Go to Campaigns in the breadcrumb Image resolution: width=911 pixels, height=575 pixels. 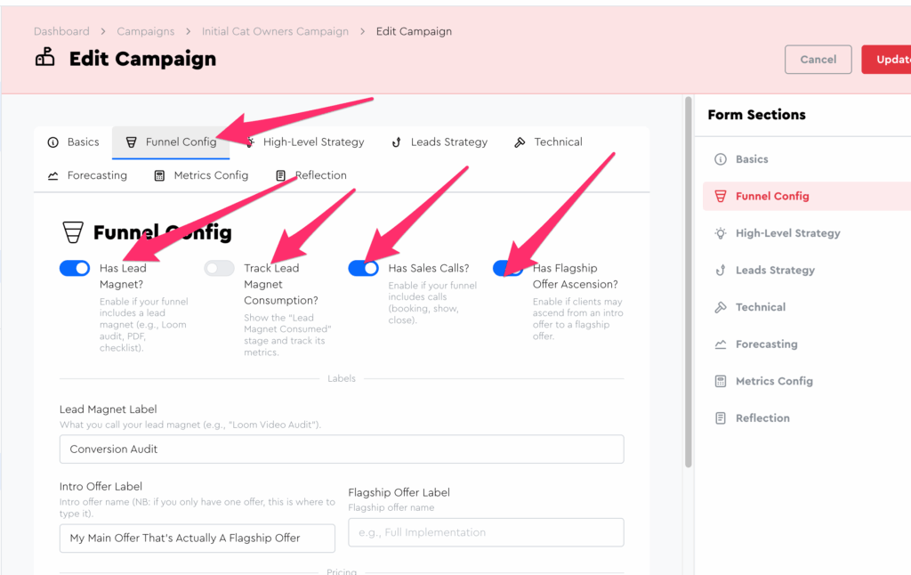click(x=145, y=31)
